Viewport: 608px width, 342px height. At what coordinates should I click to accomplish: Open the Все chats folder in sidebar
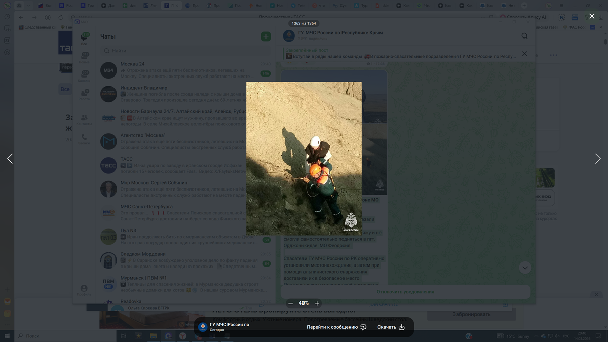click(84, 40)
